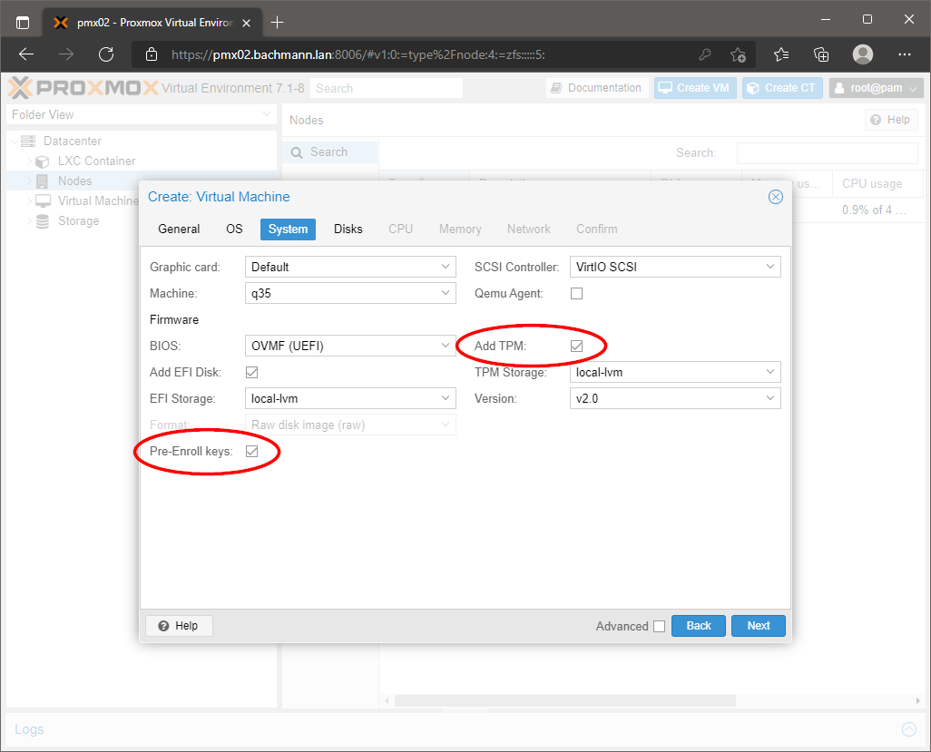Screen dimensions: 931x752
Task: Click the Search magnifier icon in Nodes panel
Action: tap(297, 152)
